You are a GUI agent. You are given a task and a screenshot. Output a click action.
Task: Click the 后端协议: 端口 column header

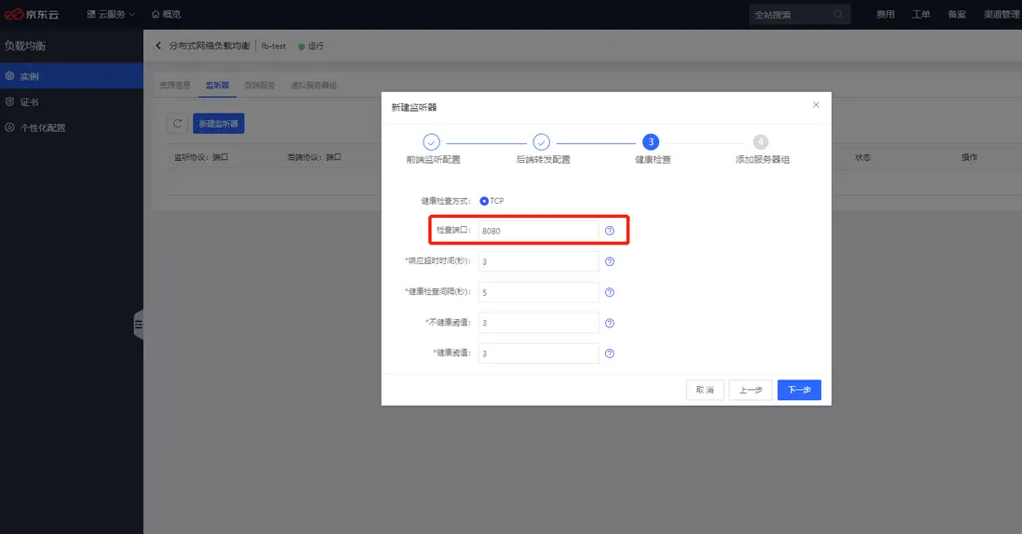click(315, 157)
